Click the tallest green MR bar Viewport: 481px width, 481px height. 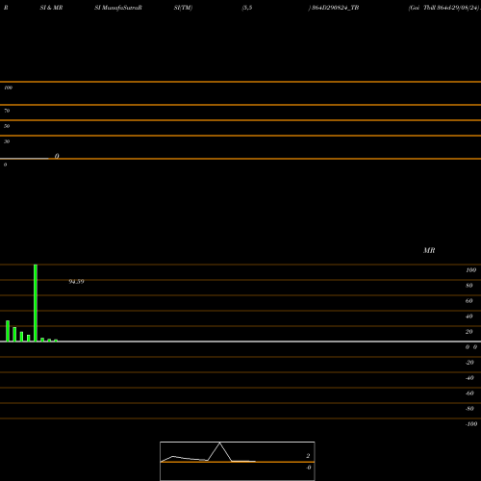click(36, 303)
